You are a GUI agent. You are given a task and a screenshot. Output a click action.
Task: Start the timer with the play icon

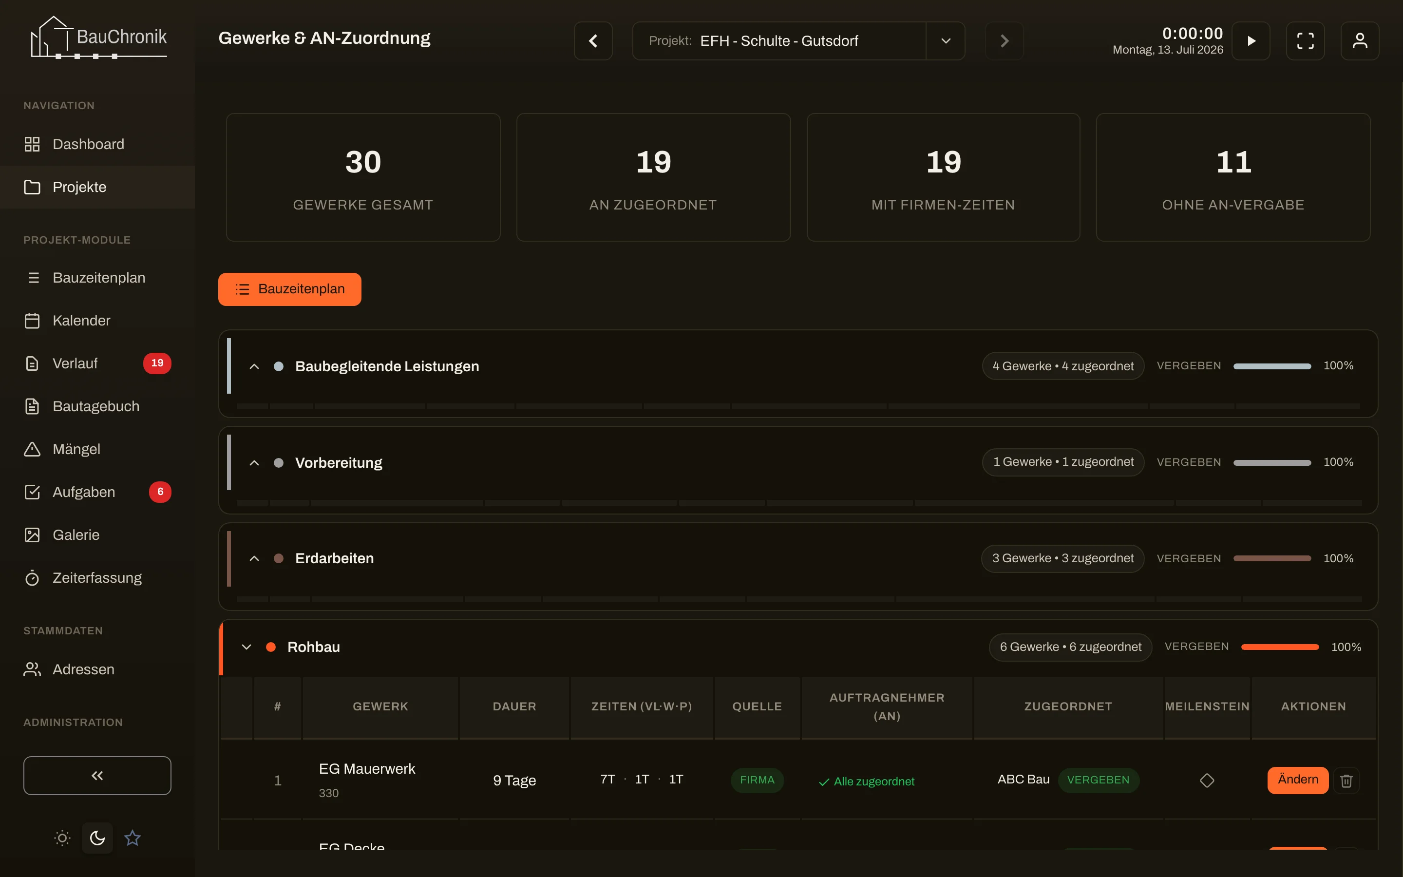(x=1251, y=40)
